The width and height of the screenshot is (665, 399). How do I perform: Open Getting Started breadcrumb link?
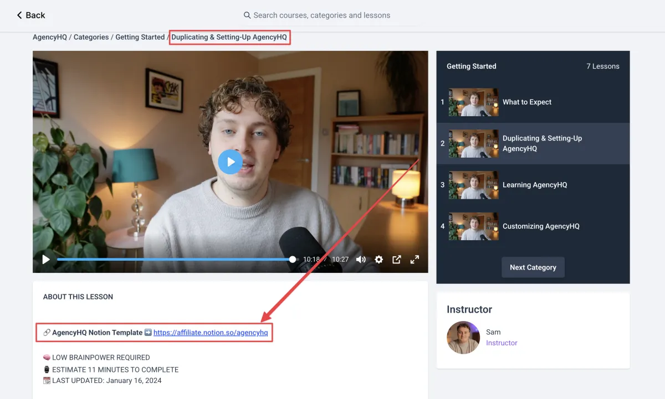(x=140, y=37)
